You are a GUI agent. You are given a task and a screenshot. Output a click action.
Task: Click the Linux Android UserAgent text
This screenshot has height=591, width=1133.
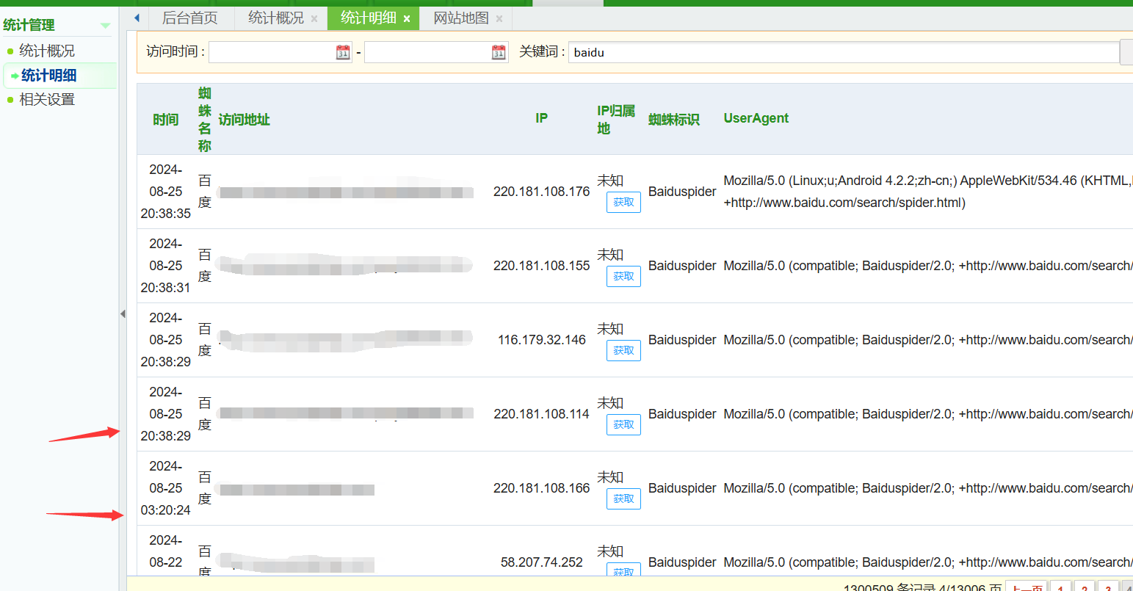[x=928, y=192]
